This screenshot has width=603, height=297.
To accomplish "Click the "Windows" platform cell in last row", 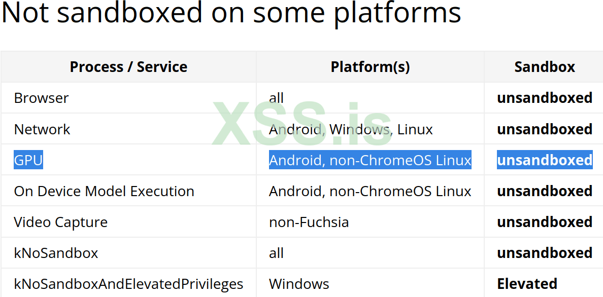I will 299,284.
